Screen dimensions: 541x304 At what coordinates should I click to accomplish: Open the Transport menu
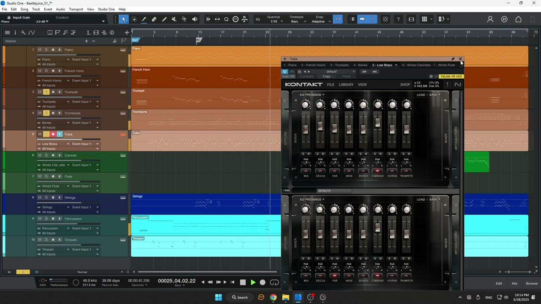[x=76, y=9]
